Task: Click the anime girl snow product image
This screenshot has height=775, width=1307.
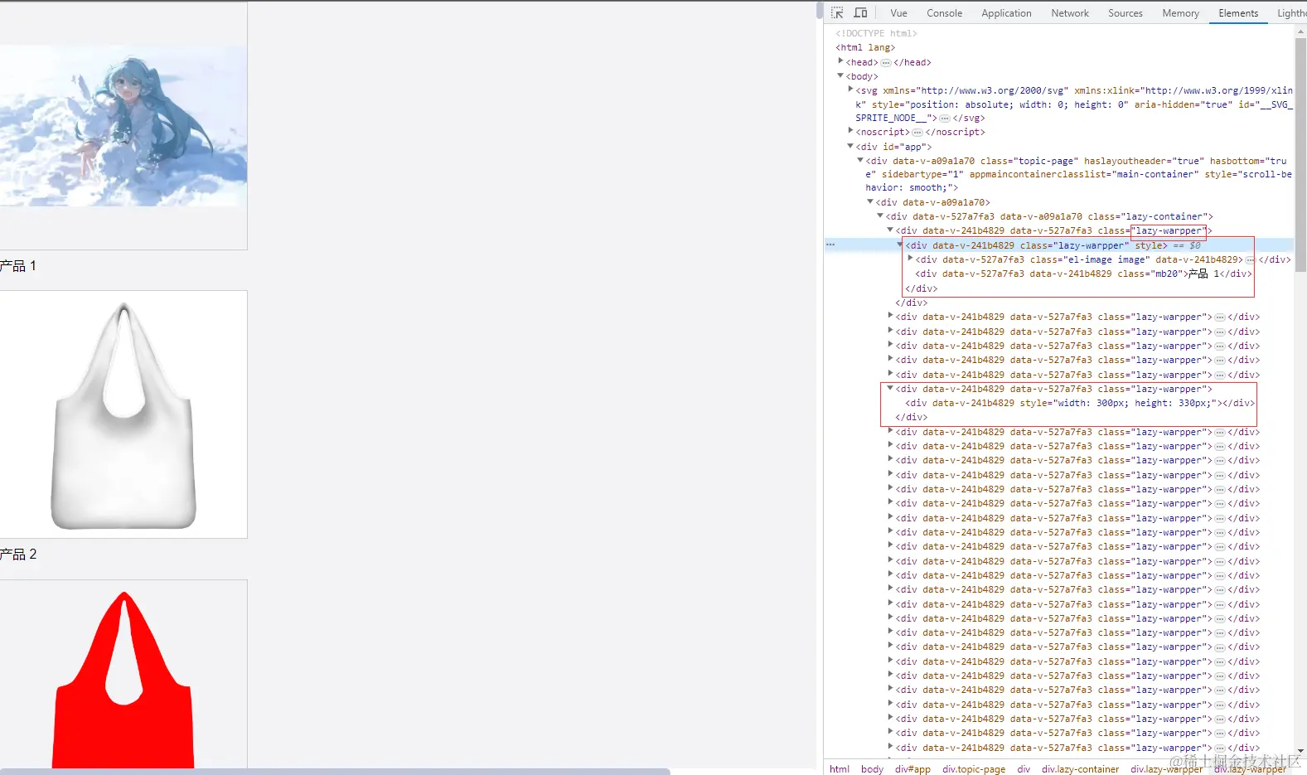Action: tap(123, 126)
